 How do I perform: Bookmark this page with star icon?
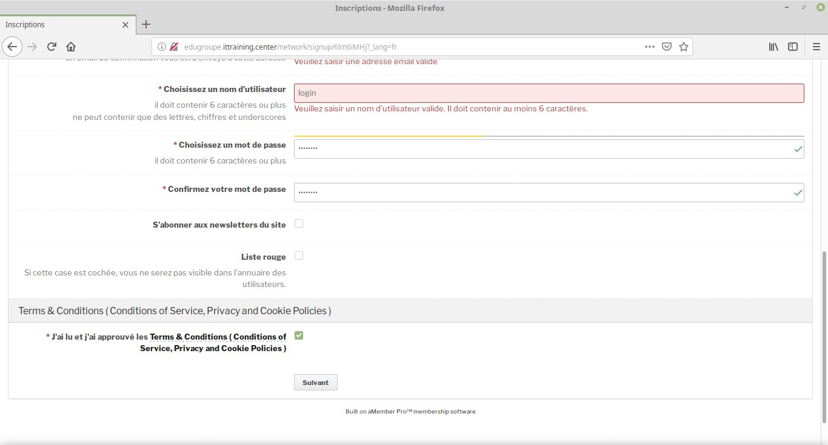(684, 47)
